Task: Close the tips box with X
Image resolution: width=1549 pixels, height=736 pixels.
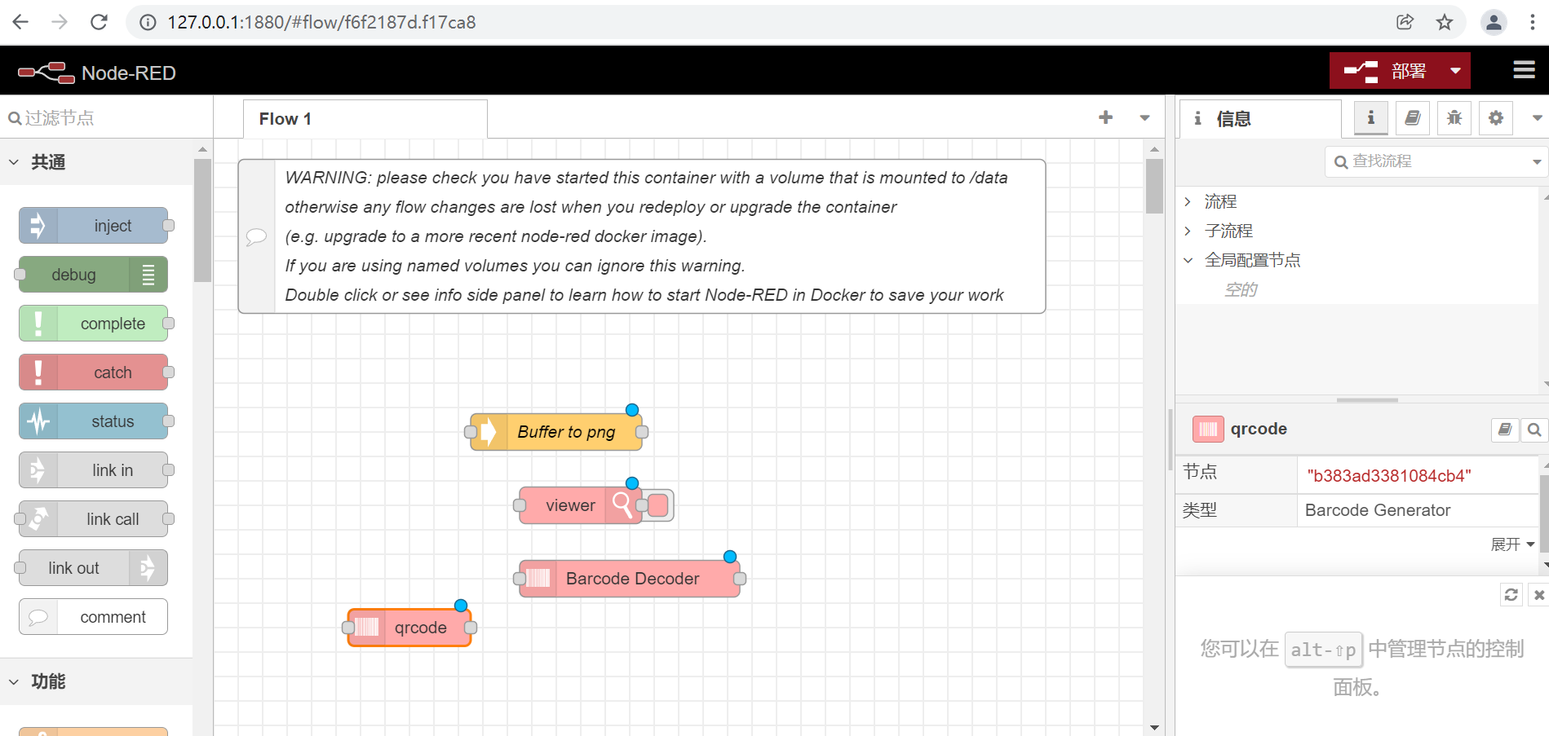Action: (x=1539, y=595)
